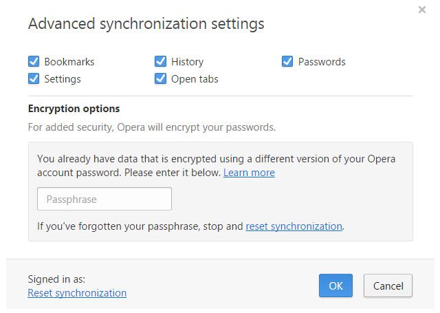
Task: Click the Passwords label text
Action: pos(322,62)
